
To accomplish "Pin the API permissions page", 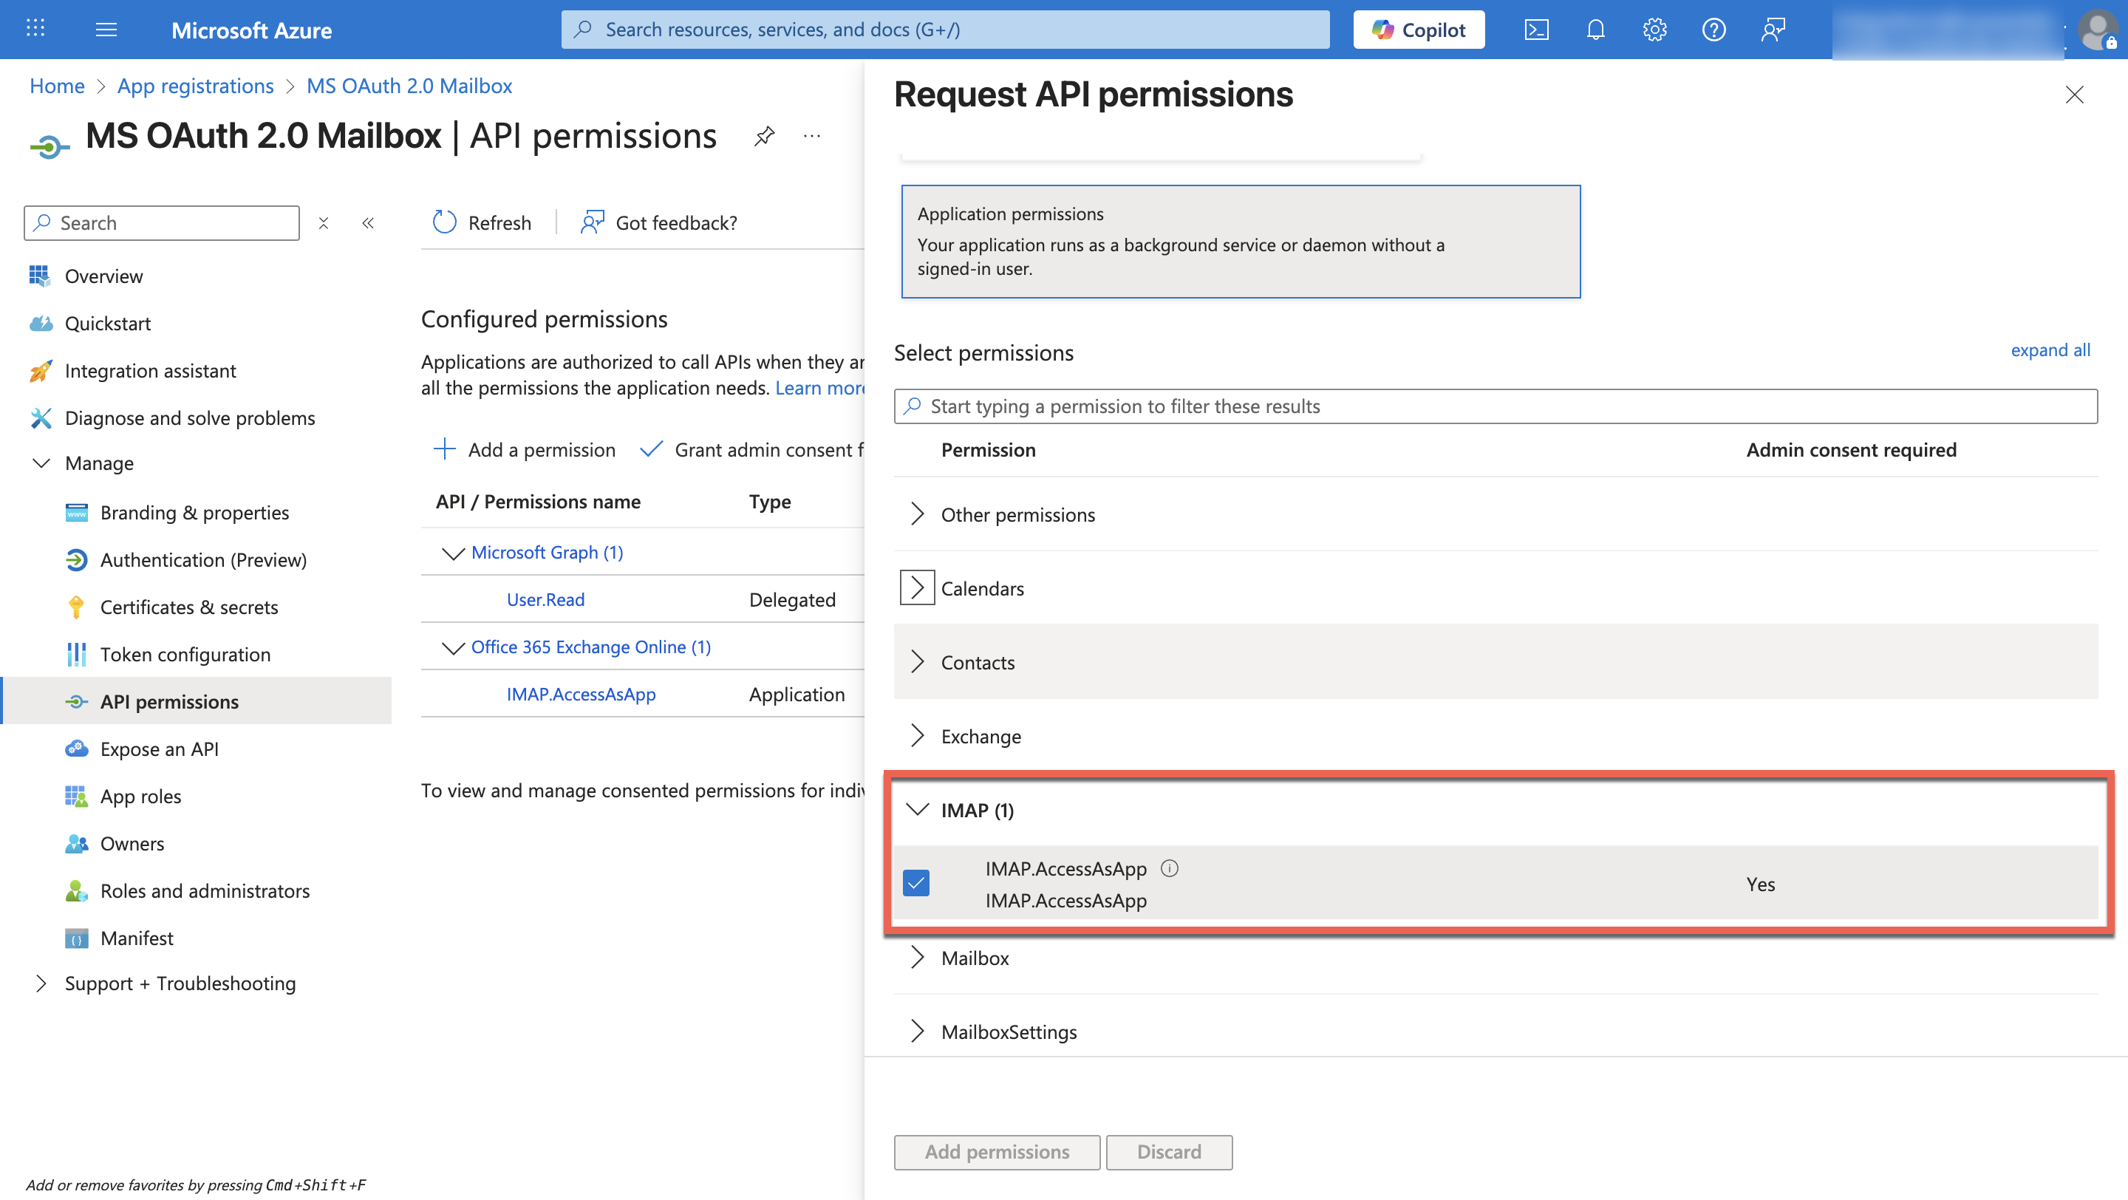I will click(764, 136).
